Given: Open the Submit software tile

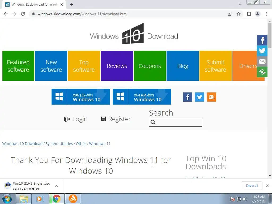Looking at the screenshot, I should pyautogui.click(x=215, y=66).
